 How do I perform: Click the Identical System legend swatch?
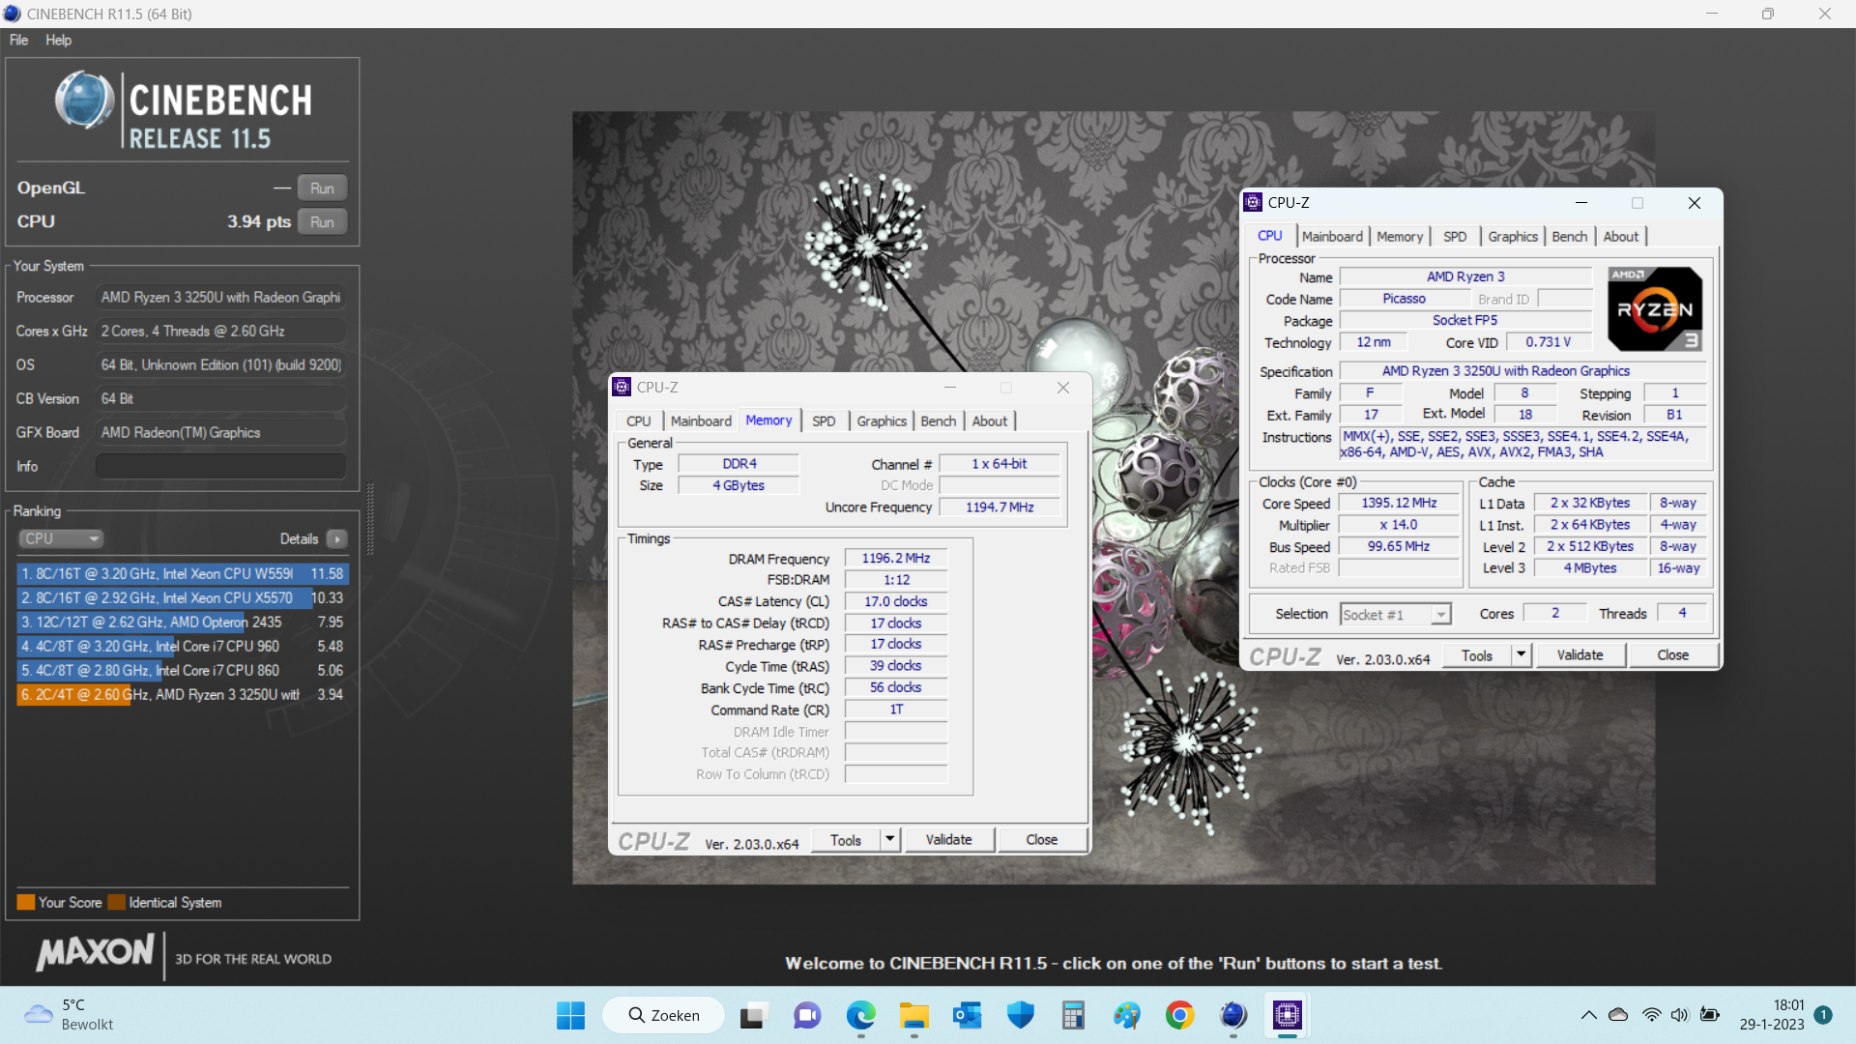[x=117, y=902]
